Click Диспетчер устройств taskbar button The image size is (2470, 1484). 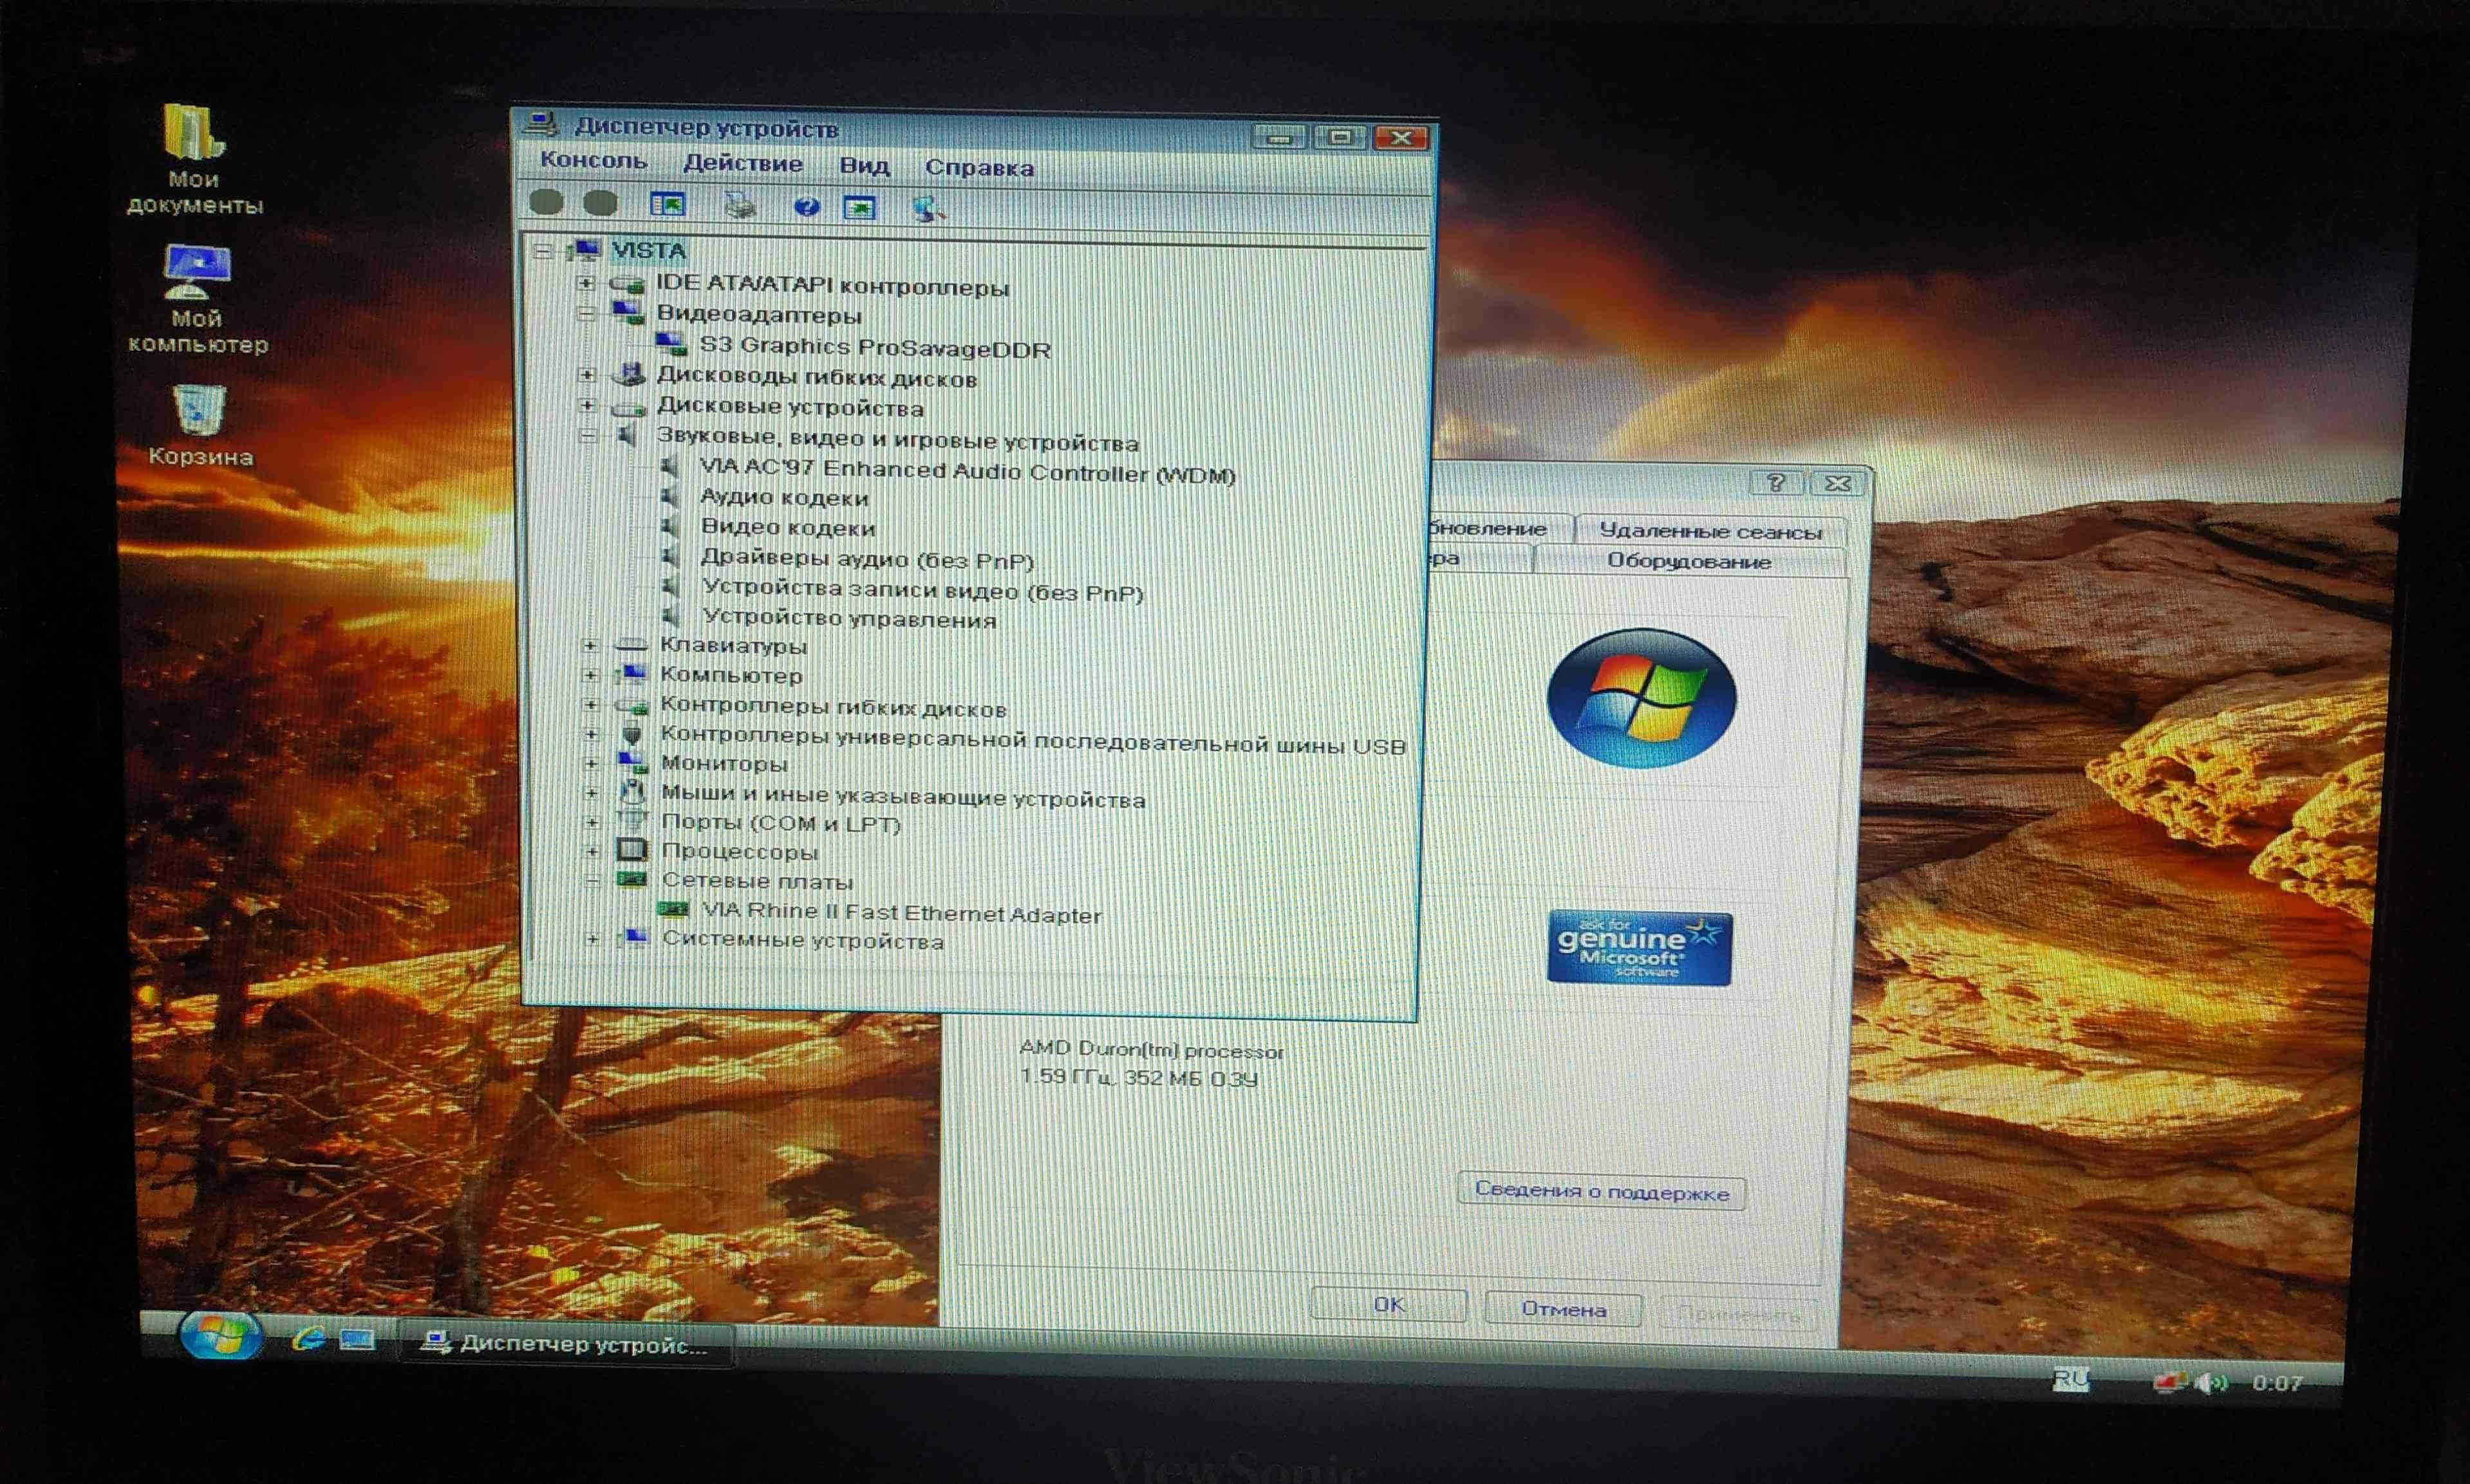click(567, 1344)
